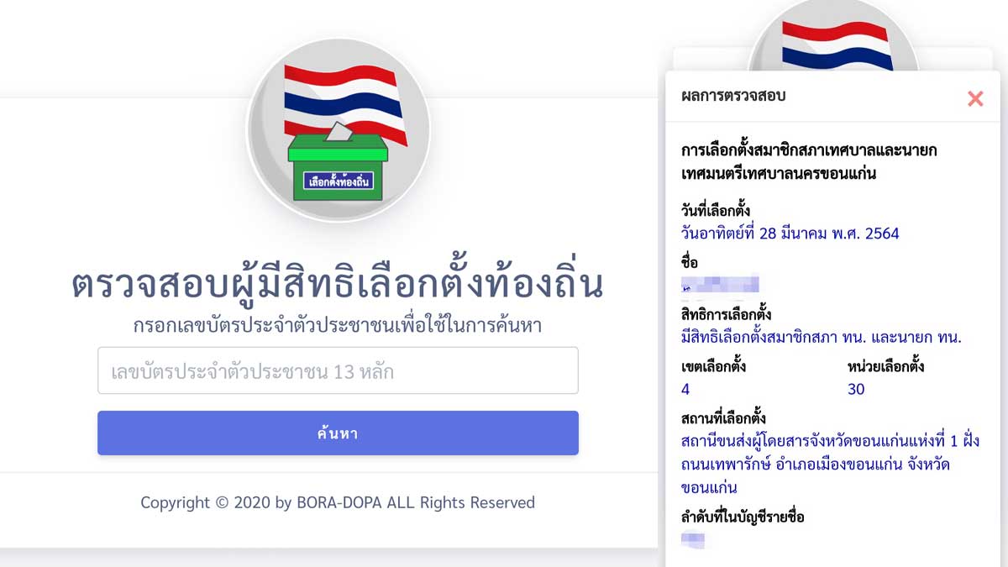
Task: Select the election title mentioning เทศบาลนครขอนแก่น
Action: pyautogui.click(x=809, y=162)
